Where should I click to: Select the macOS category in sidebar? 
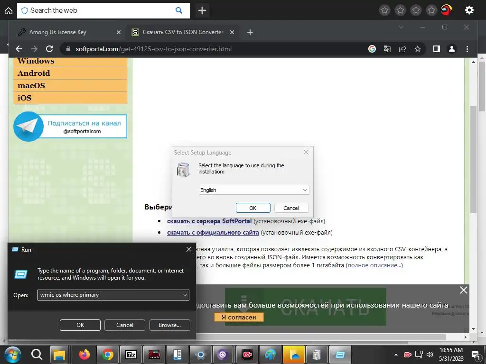[x=70, y=86]
